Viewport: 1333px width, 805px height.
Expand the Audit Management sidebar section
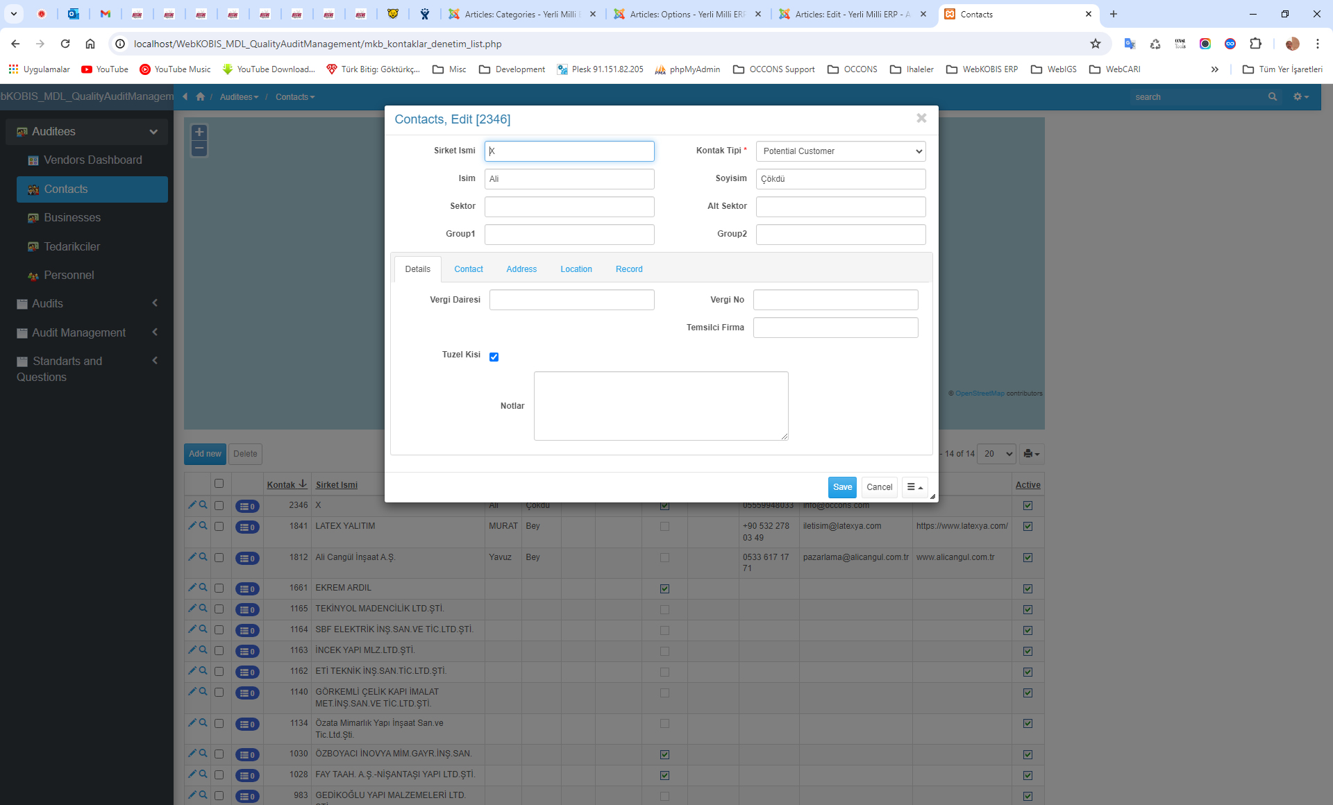[x=87, y=332]
